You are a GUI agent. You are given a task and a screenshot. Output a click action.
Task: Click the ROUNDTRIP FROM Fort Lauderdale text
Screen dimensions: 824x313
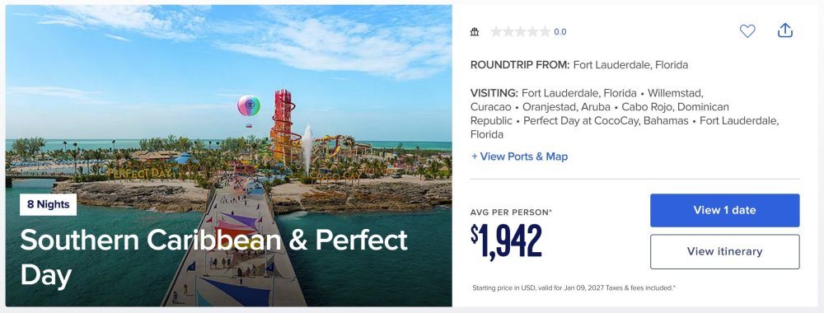tap(579, 65)
